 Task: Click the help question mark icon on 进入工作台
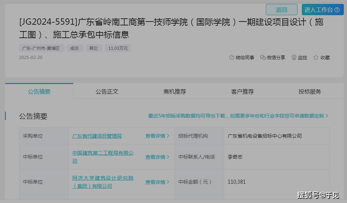point(337,10)
